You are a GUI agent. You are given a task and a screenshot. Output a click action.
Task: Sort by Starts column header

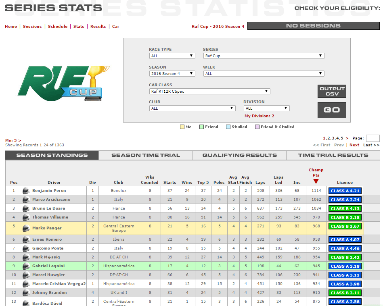point(170,183)
